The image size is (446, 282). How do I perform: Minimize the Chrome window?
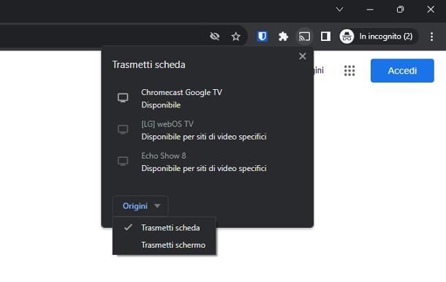click(370, 9)
